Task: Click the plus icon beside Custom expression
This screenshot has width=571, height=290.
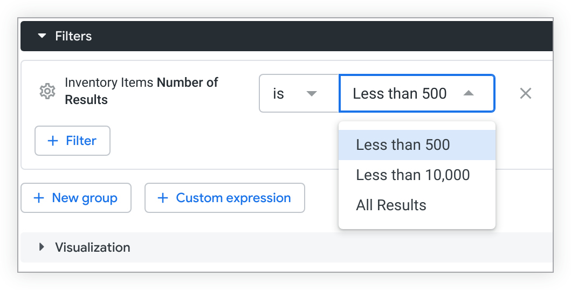Action: [x=163, y=198]
